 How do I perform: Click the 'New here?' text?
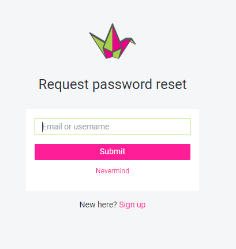(x=98, y=205)
